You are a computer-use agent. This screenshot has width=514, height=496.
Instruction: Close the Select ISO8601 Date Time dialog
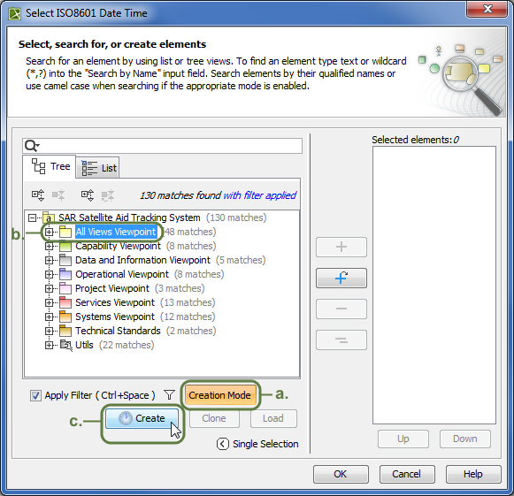487,9
